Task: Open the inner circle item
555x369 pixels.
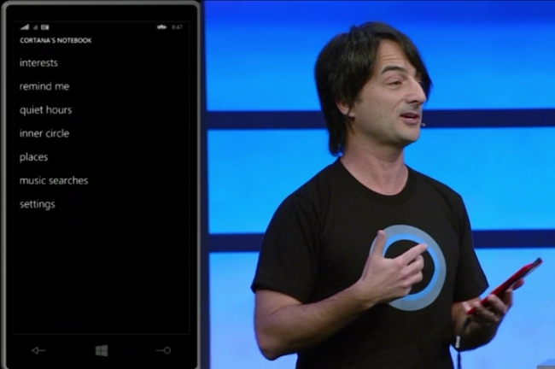Action: pyautogui.click(x=44, y=133)
